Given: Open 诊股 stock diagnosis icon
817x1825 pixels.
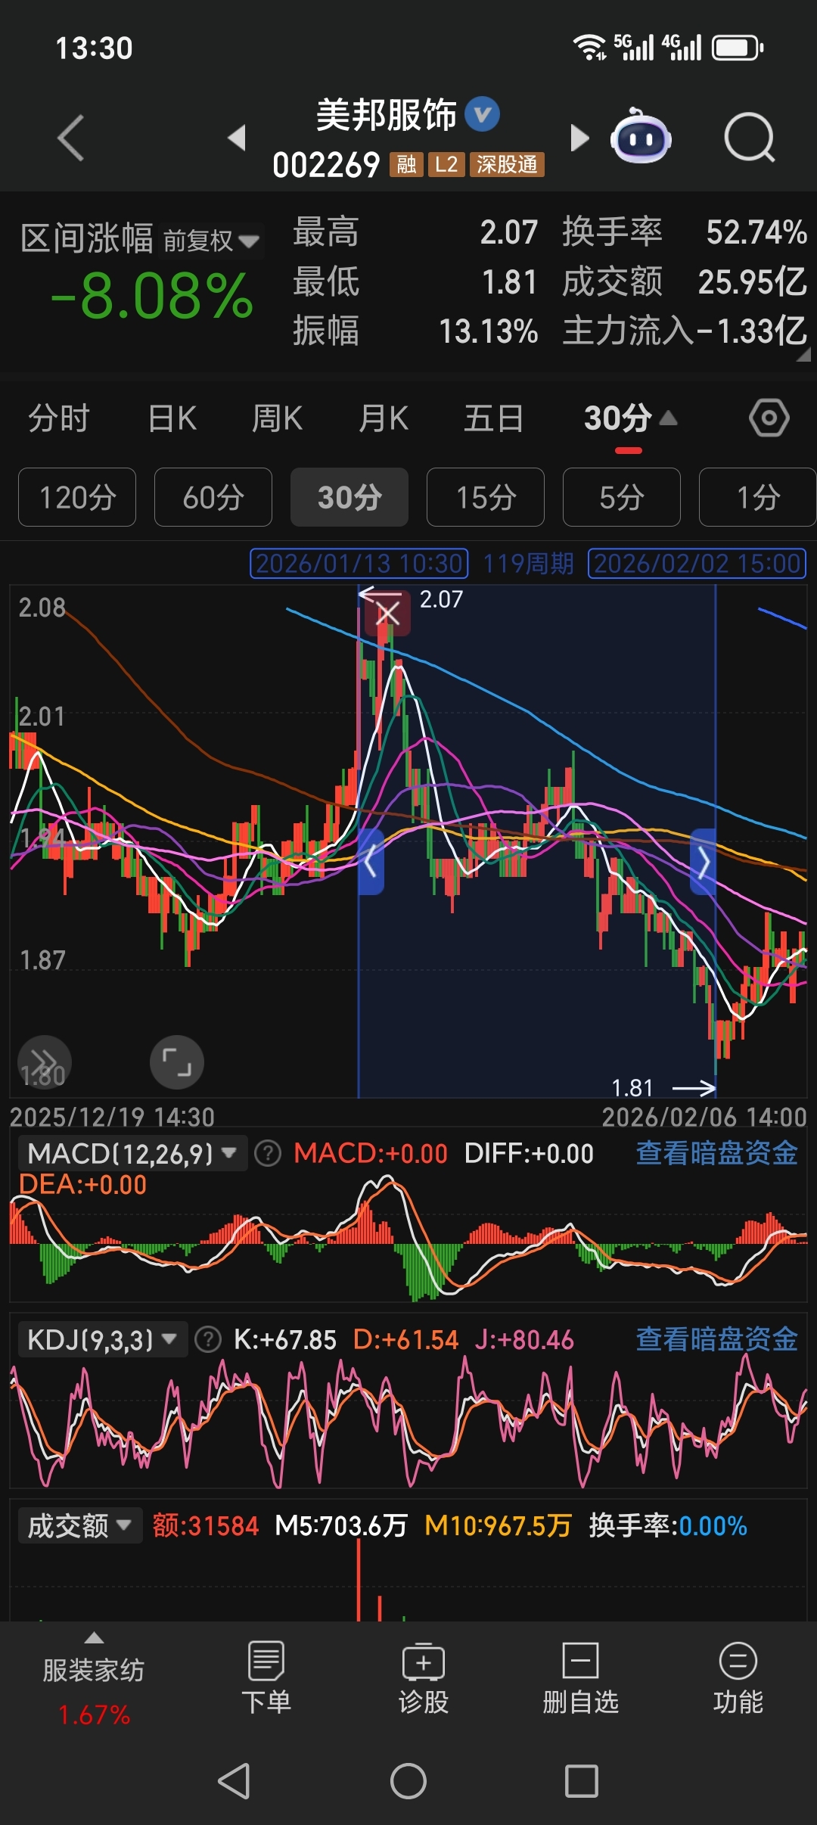Looking at the screenshot, I should pos(424,1678).
